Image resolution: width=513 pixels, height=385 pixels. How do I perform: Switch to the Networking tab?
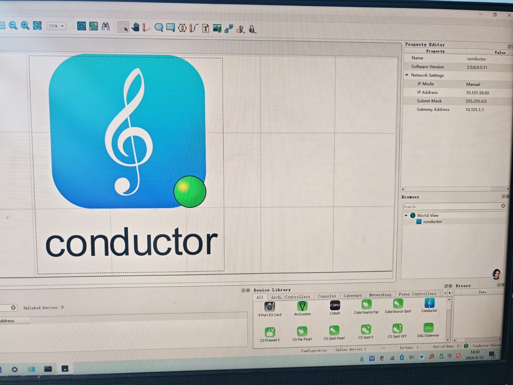pyautogui.click(x=380, y=295)
